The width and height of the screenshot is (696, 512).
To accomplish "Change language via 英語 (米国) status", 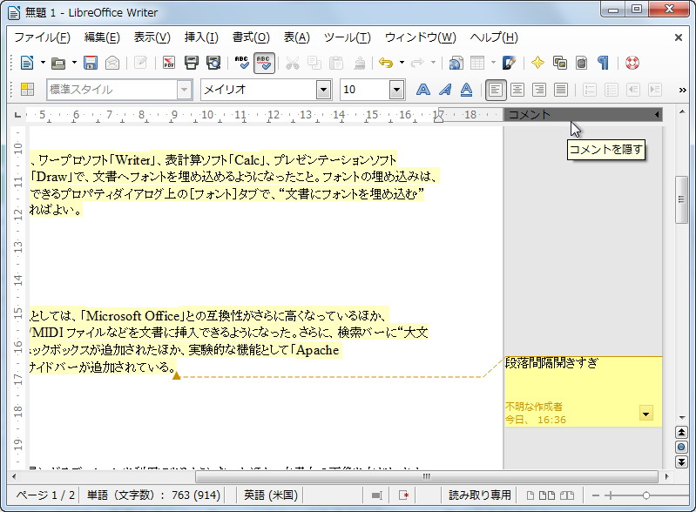I will (271, 495).
